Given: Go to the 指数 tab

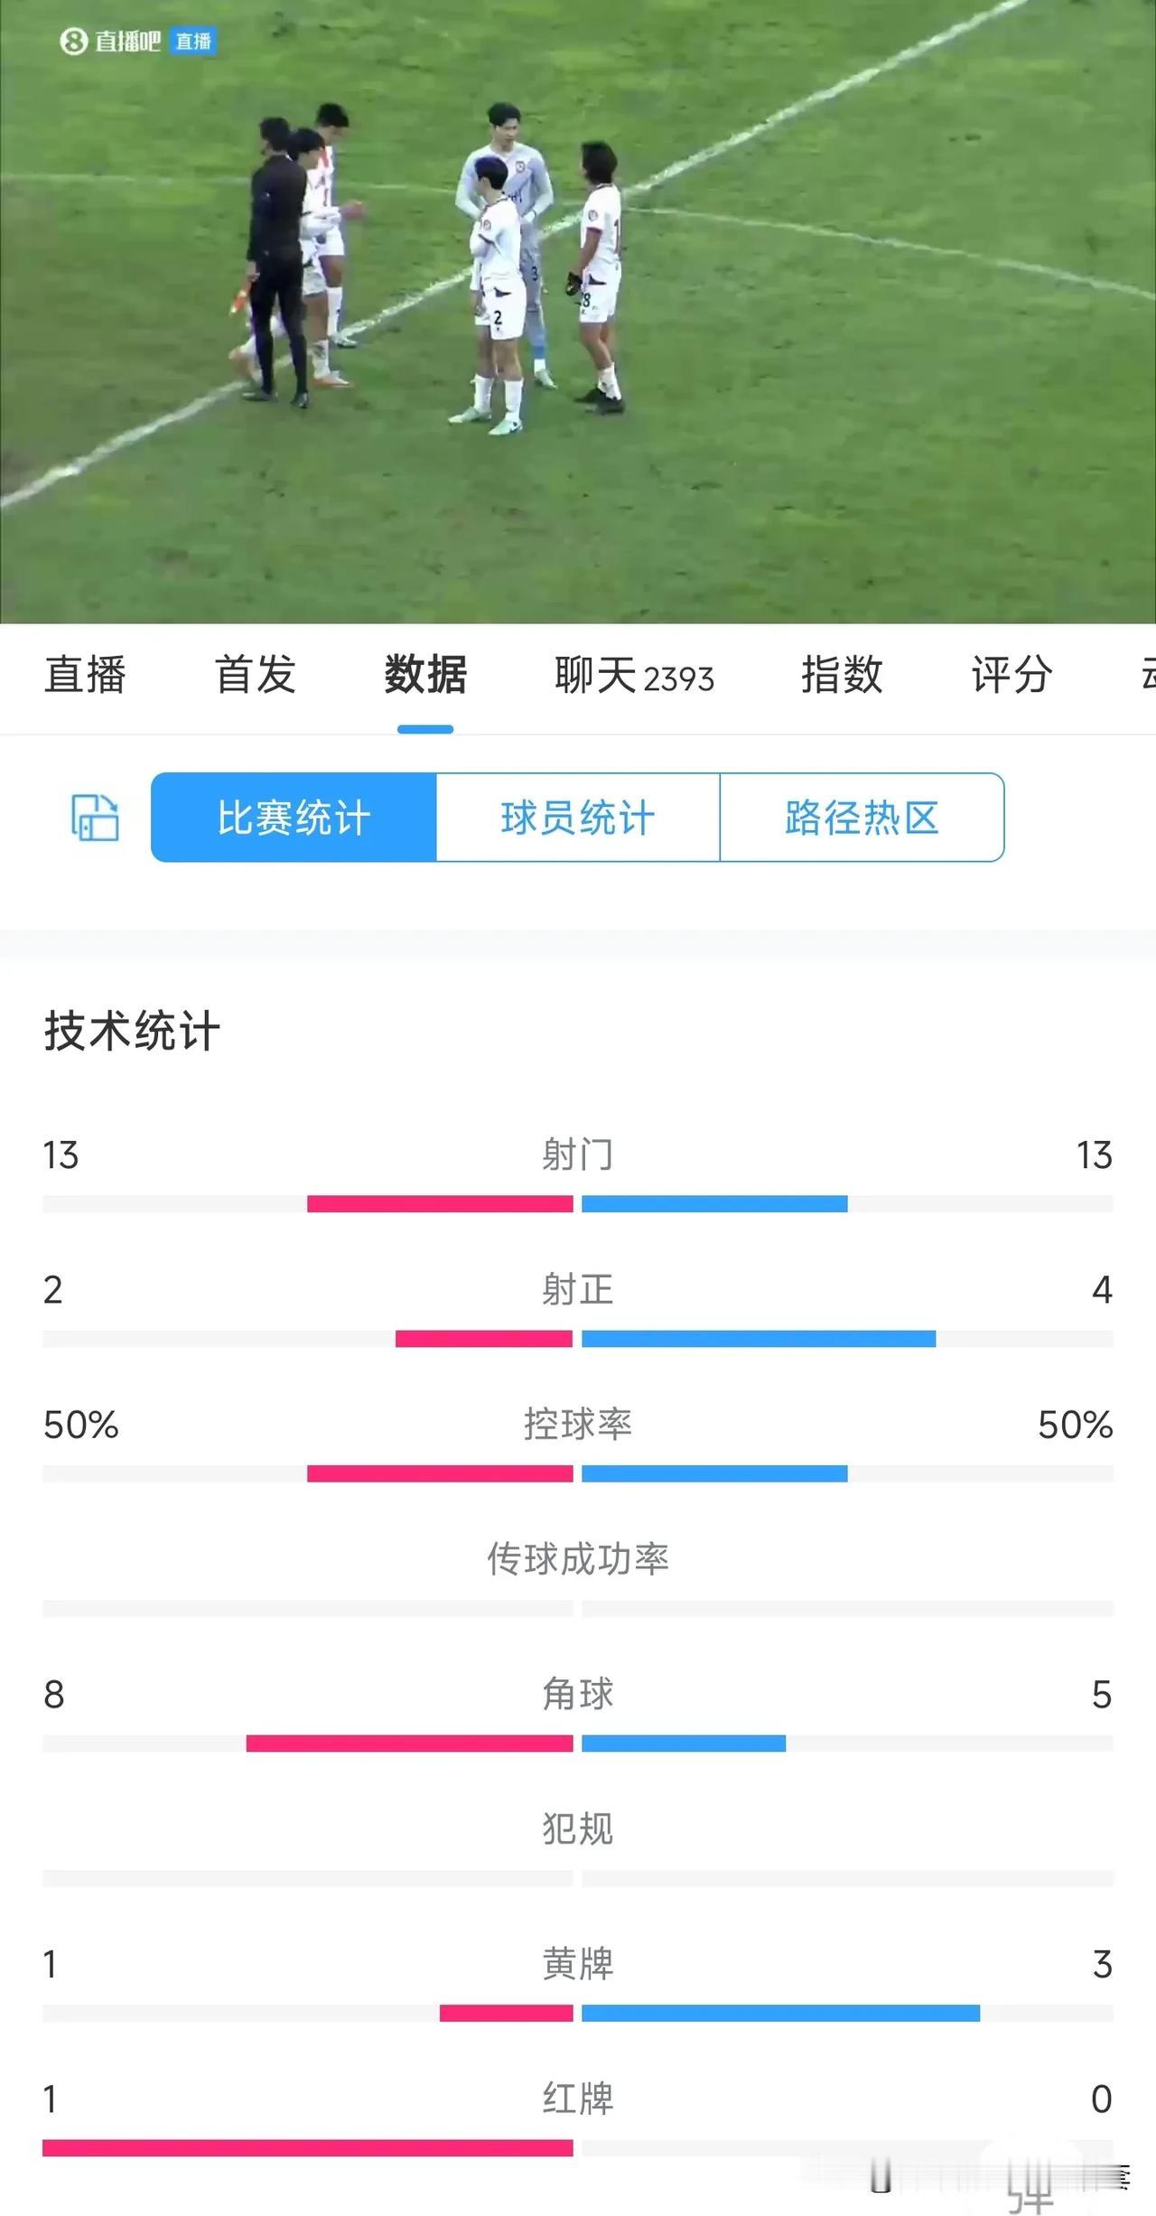Looking at the screenshot, I should [842, 675].
